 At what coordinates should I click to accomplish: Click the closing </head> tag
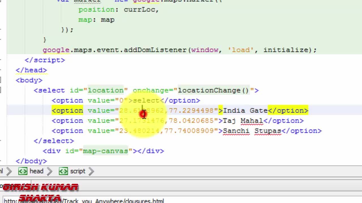pyautogui.click(x=31, y=70)
